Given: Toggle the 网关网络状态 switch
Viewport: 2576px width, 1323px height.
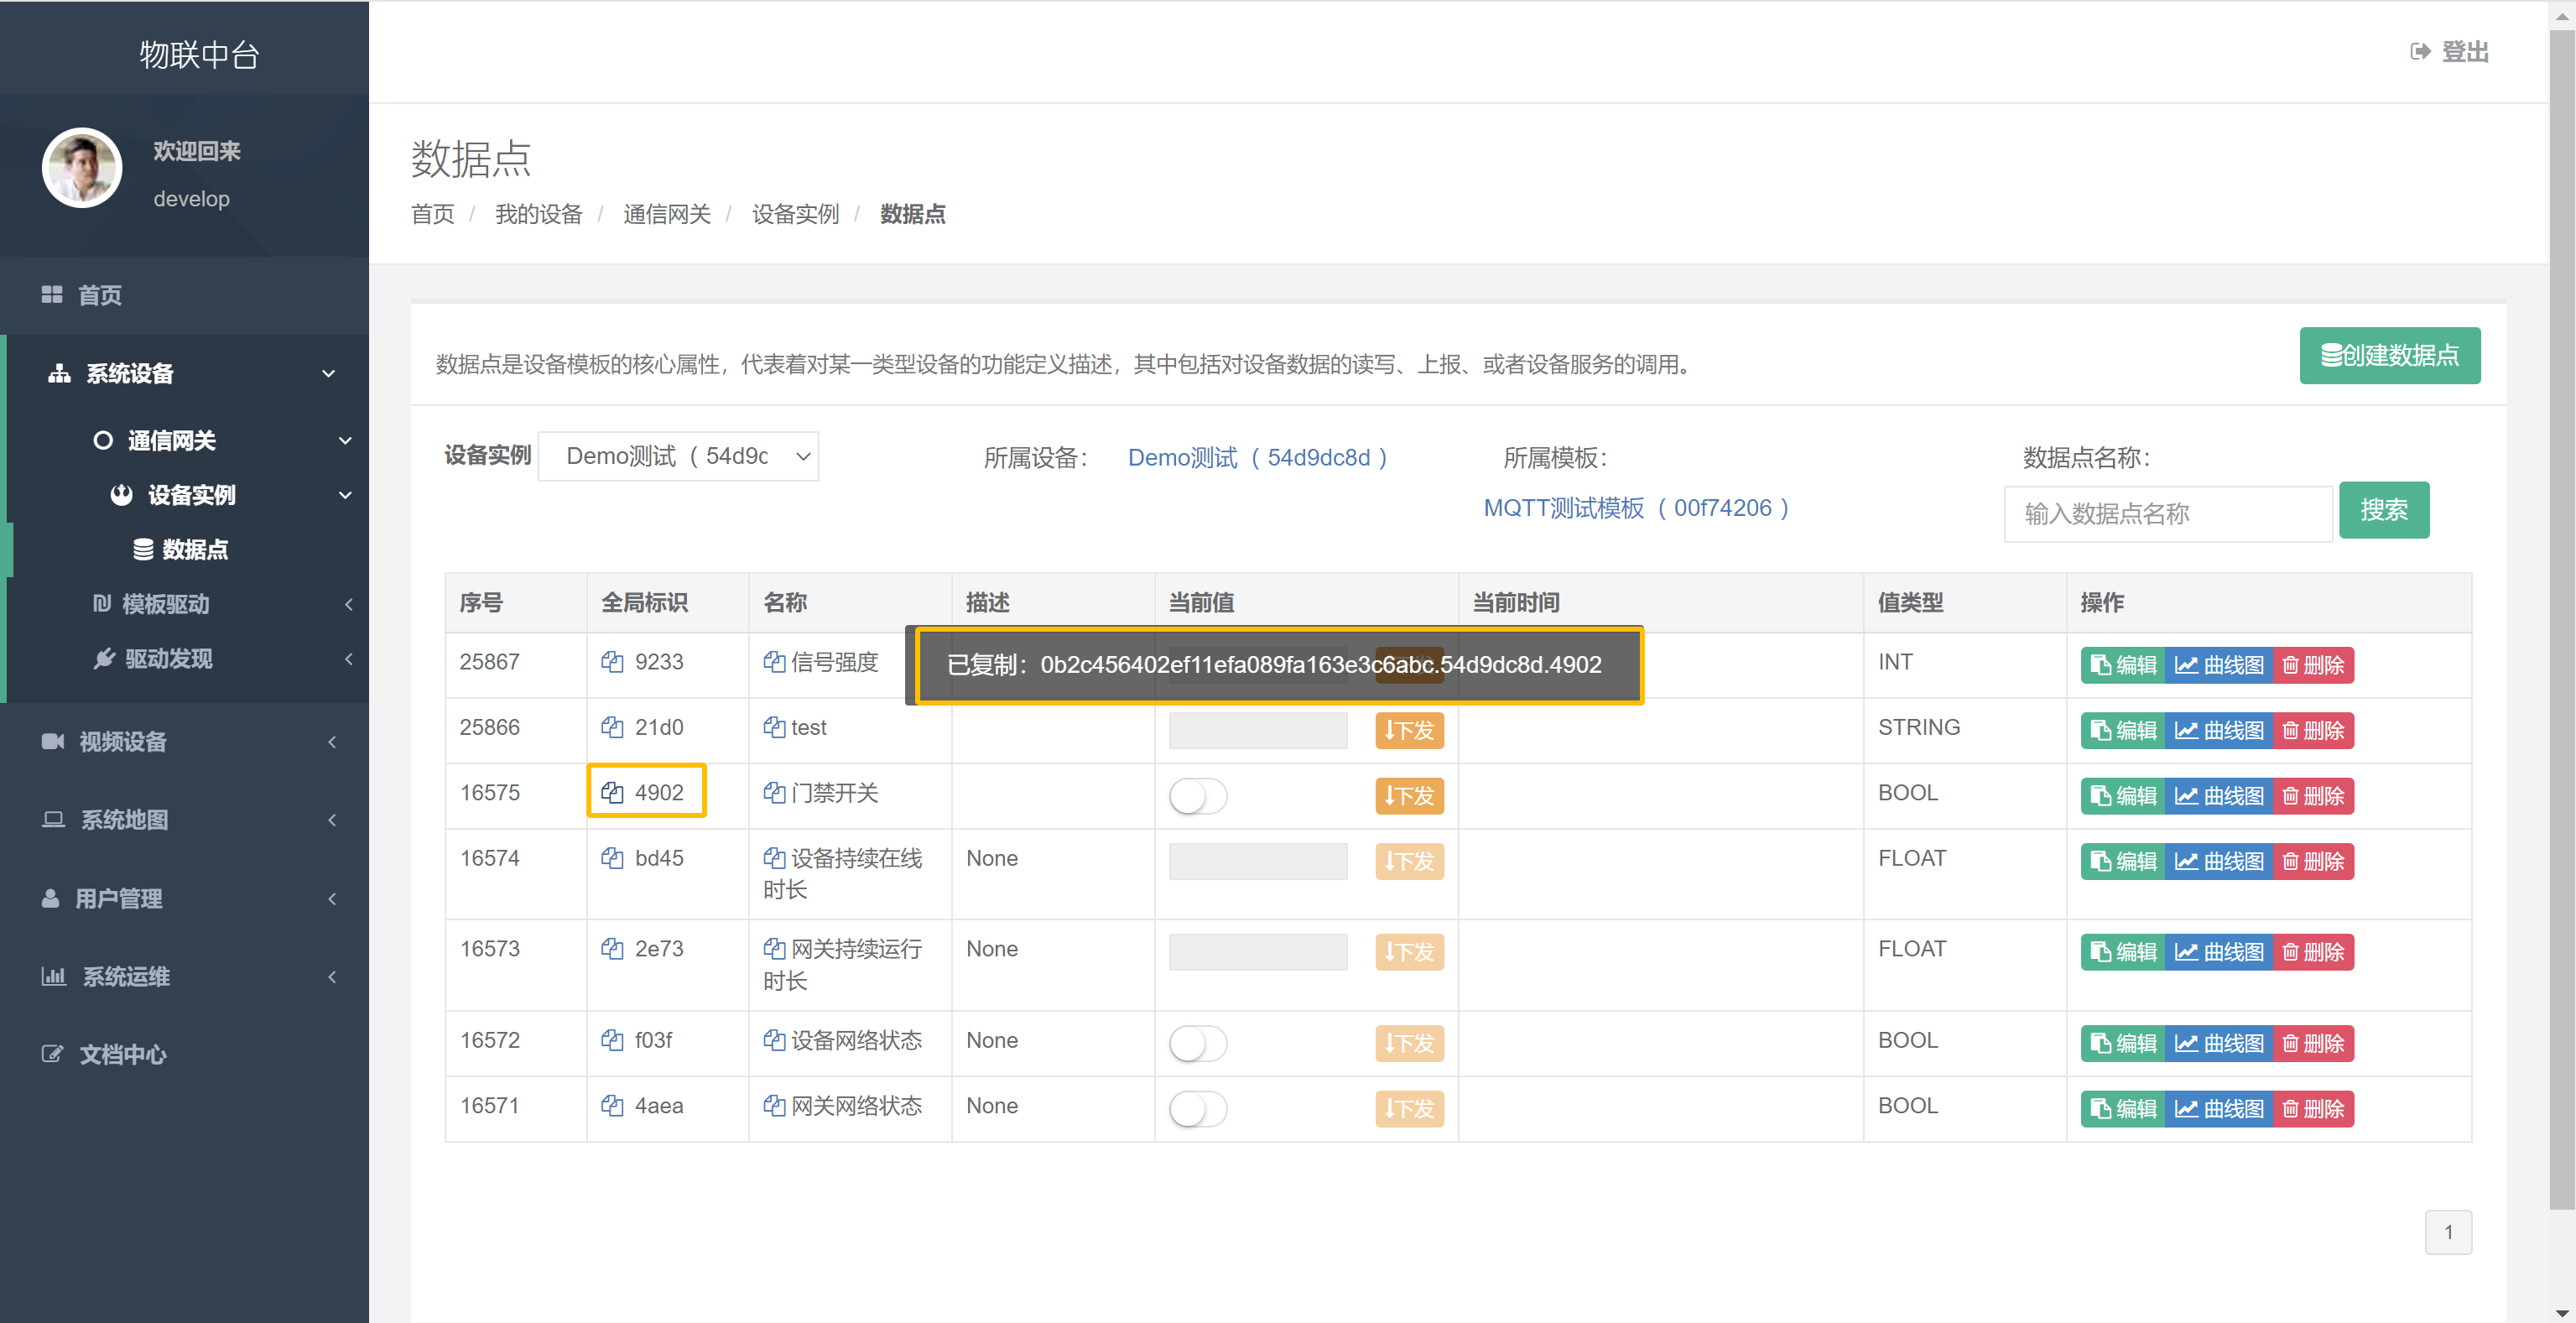Looking at the screenshot, I should pyautogui.click(x=1198, y=1108).
